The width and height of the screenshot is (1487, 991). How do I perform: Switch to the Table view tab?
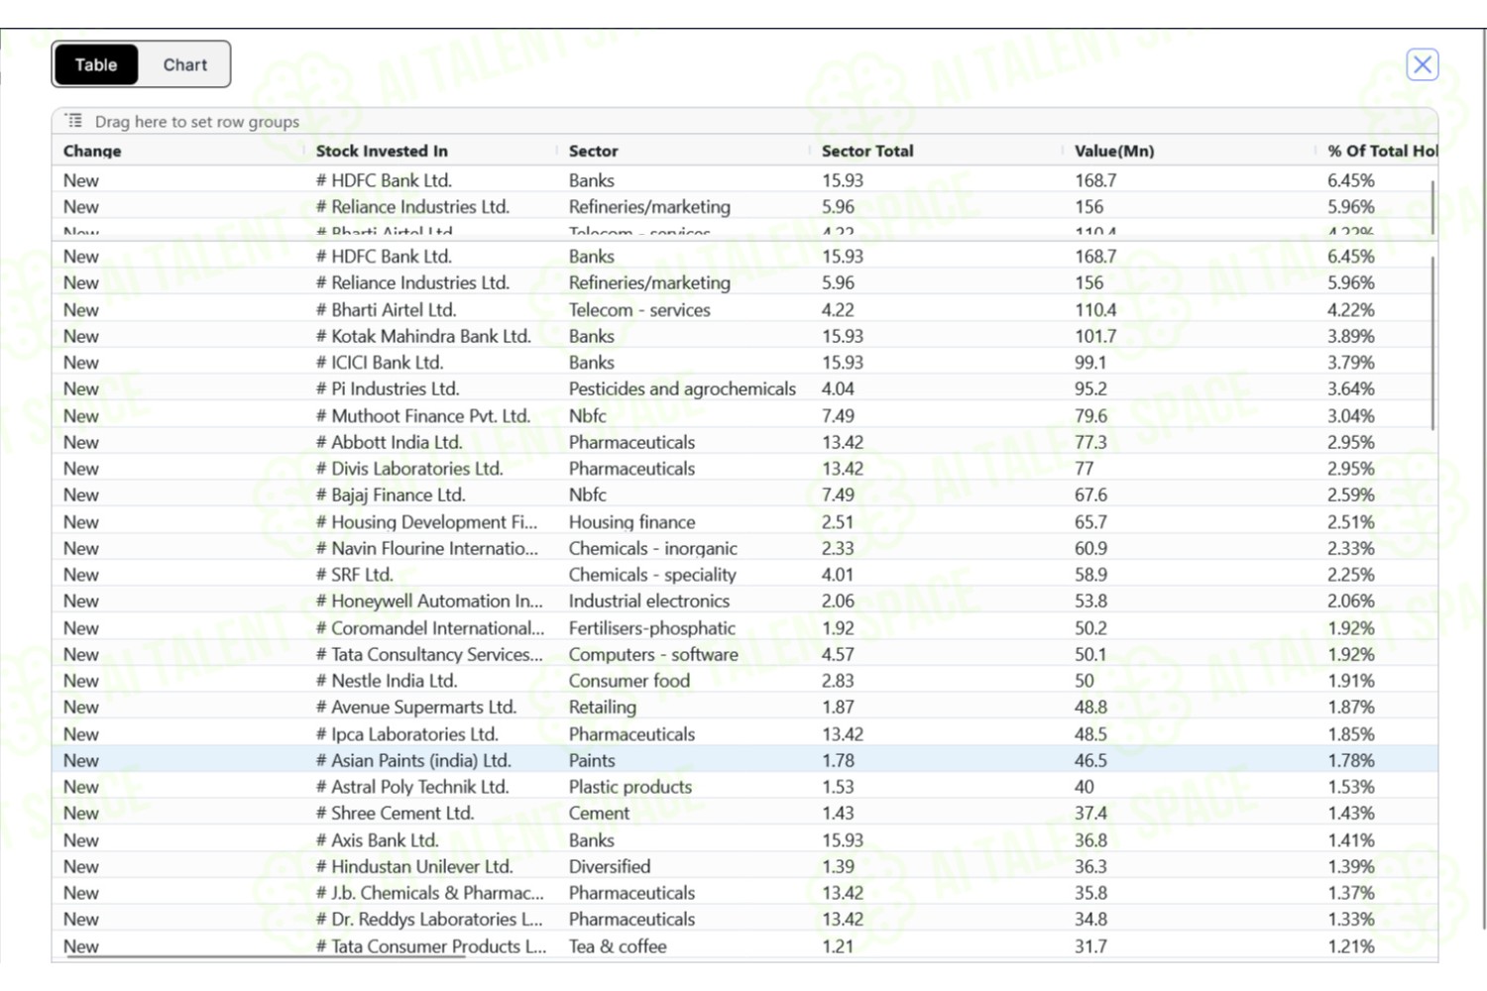click(96, 64)
